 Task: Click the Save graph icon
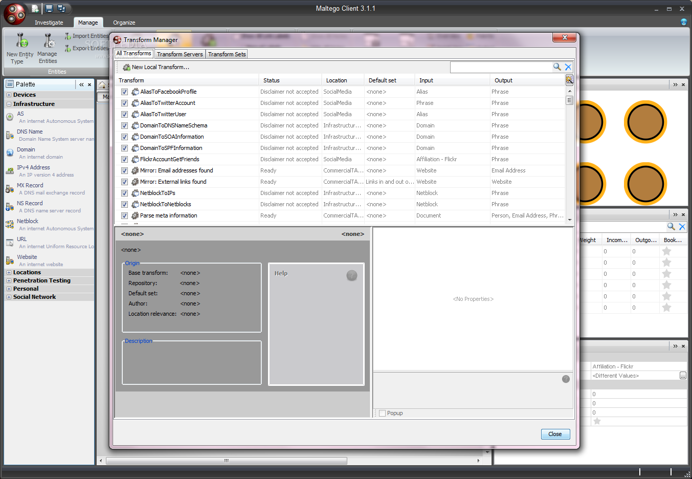click(49, 8)
